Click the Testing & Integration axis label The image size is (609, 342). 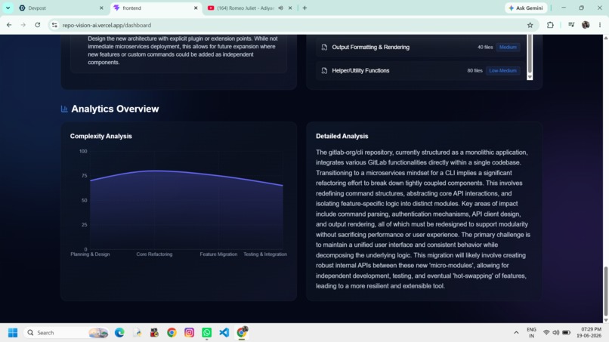pyautogui.click(x=265, y=254)
